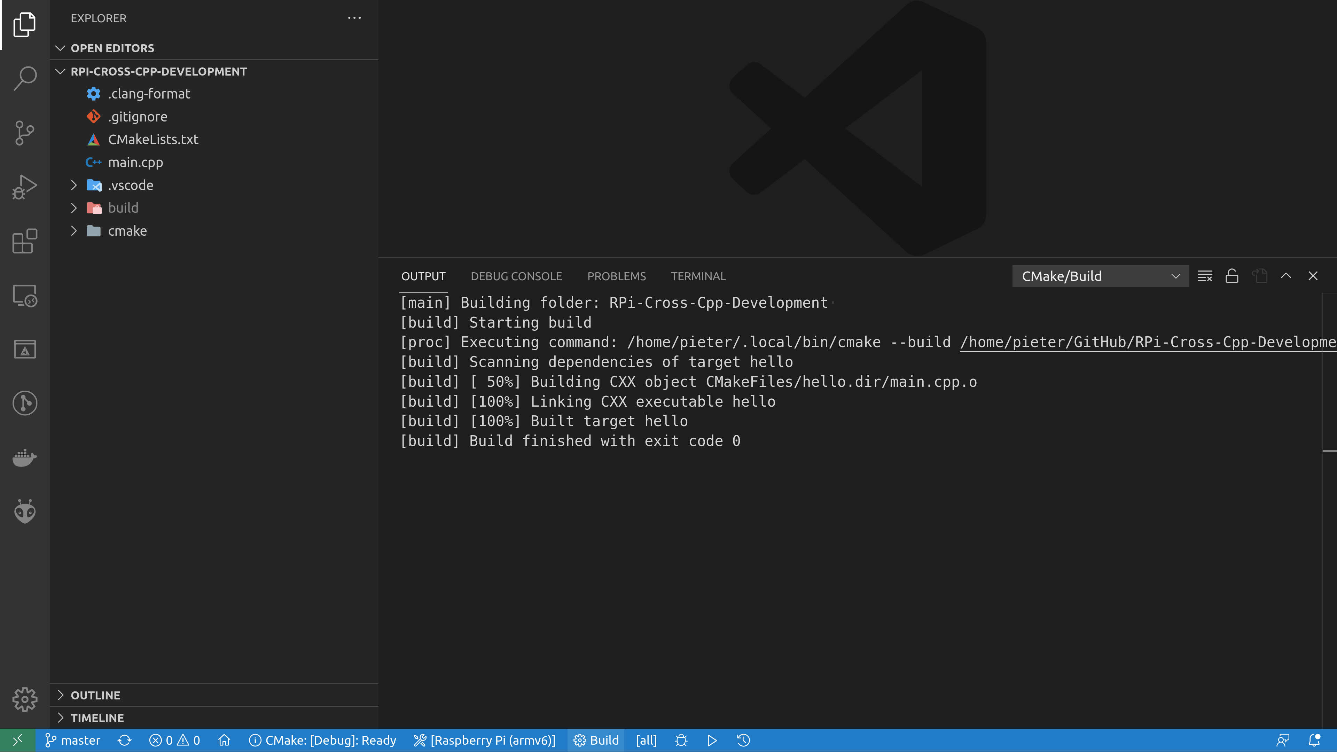
Task: Open the Extensions view icon
Action: coord(24,241)
